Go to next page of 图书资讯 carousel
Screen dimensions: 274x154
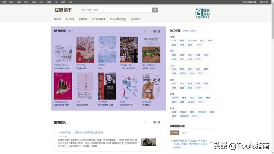(x=159, y=122)
